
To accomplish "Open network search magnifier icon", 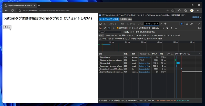I will pos(114,28).
